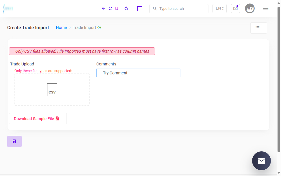Click the Type to search field

click(179, 9)
